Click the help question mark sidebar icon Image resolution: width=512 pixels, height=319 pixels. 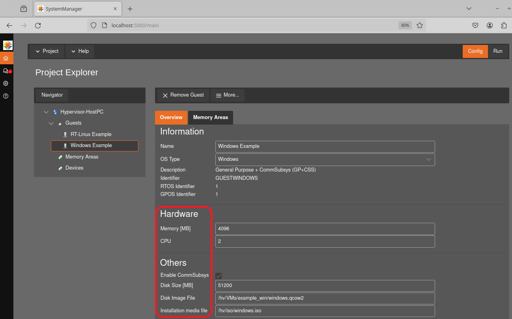(6, 96)
